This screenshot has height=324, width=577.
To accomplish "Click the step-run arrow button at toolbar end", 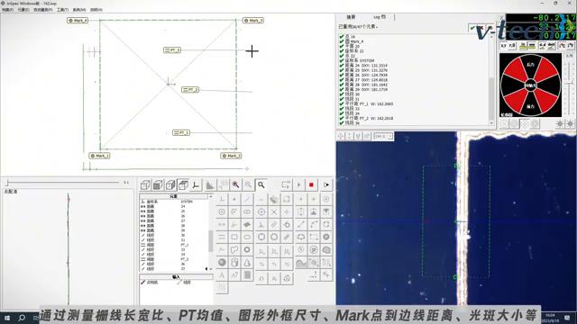I will [x=326, y=184].
